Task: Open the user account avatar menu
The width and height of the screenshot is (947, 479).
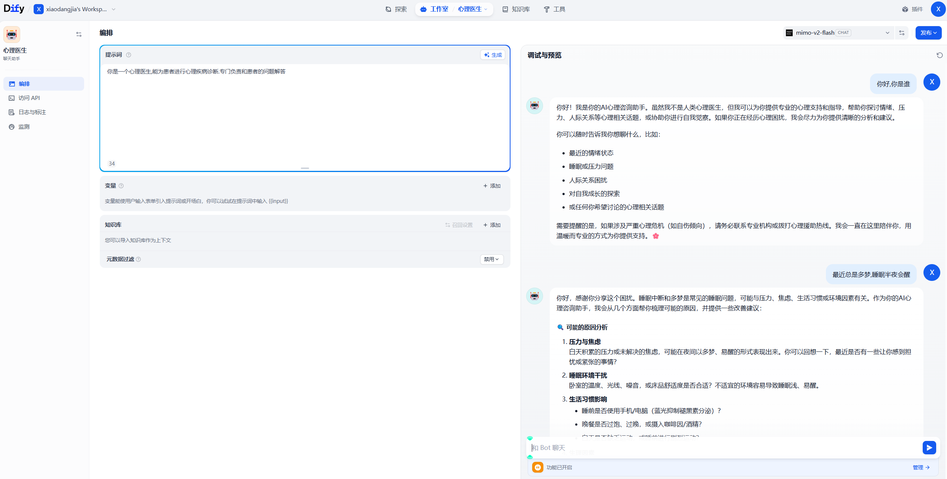Action: [938, 9]
